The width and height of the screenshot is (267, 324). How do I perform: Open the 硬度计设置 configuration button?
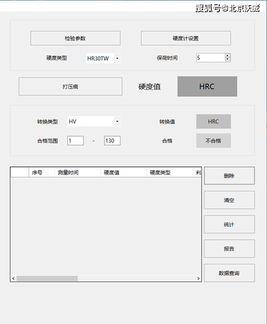186,38
